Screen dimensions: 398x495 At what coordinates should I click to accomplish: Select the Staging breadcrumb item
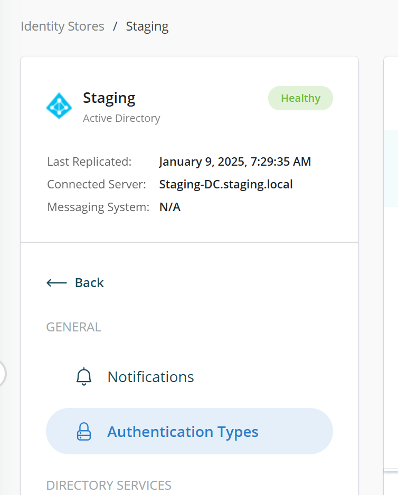tap(147, 26)
